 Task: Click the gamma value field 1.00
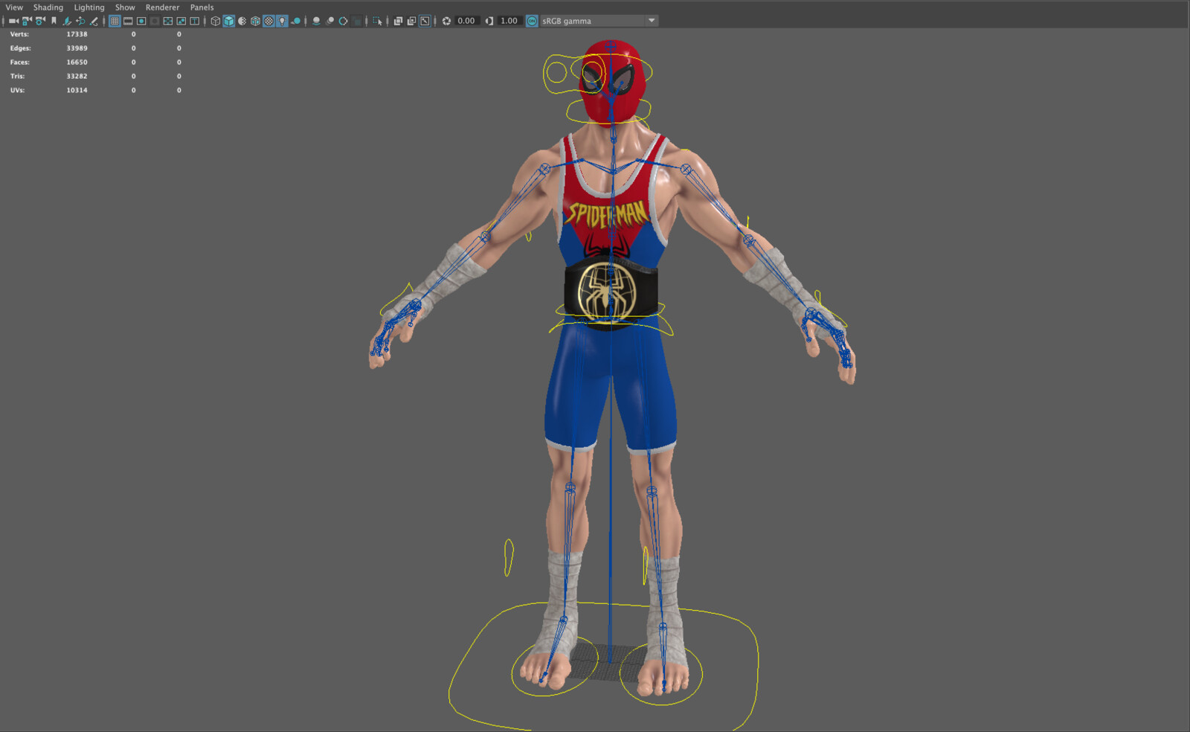click(x=509, y=21)
